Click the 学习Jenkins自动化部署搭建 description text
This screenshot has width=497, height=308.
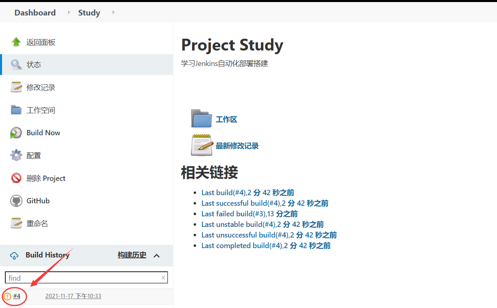(x=225, y=64)
